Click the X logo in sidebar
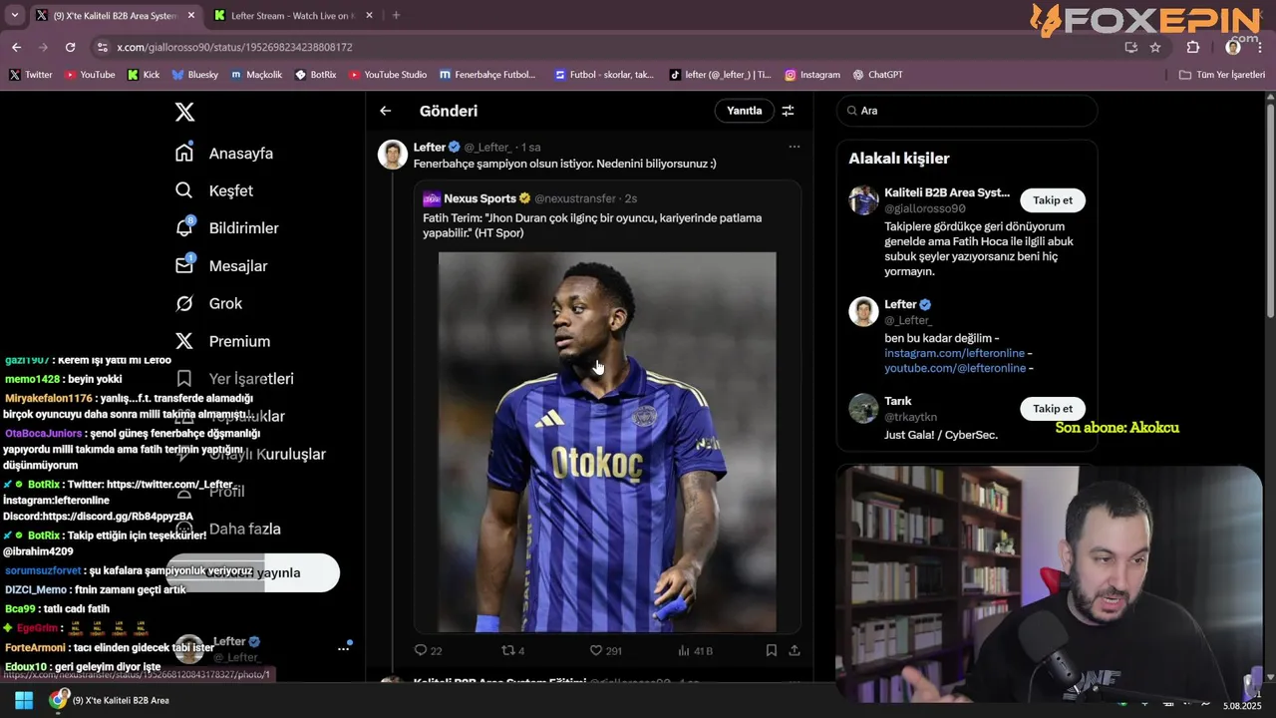Image resolution: width=1276 pixels, height=718 pixels. tap(184, 112)
